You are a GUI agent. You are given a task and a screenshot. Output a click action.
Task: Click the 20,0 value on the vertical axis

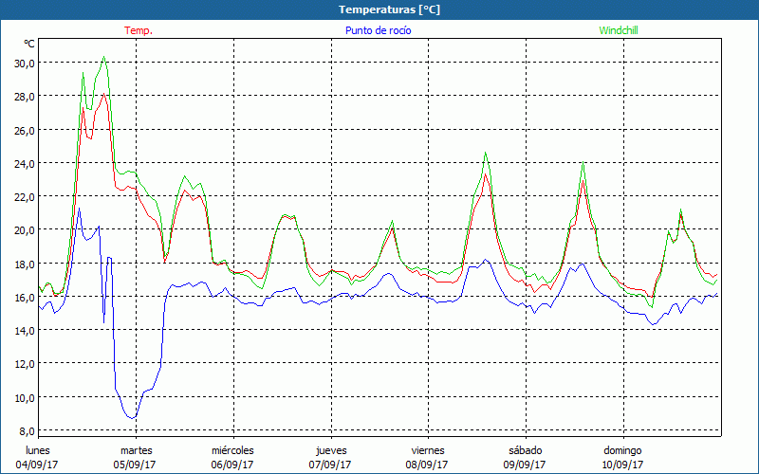(23, 229)
